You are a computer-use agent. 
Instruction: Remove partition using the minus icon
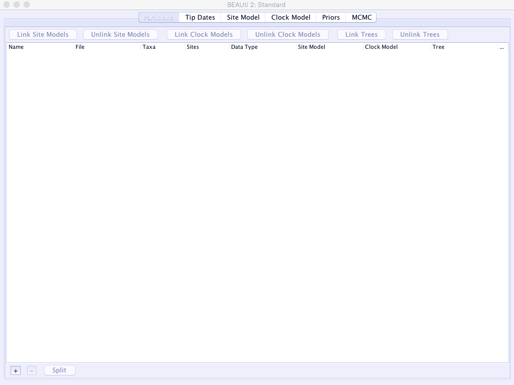pyautogui.click(x=32, y=370)
